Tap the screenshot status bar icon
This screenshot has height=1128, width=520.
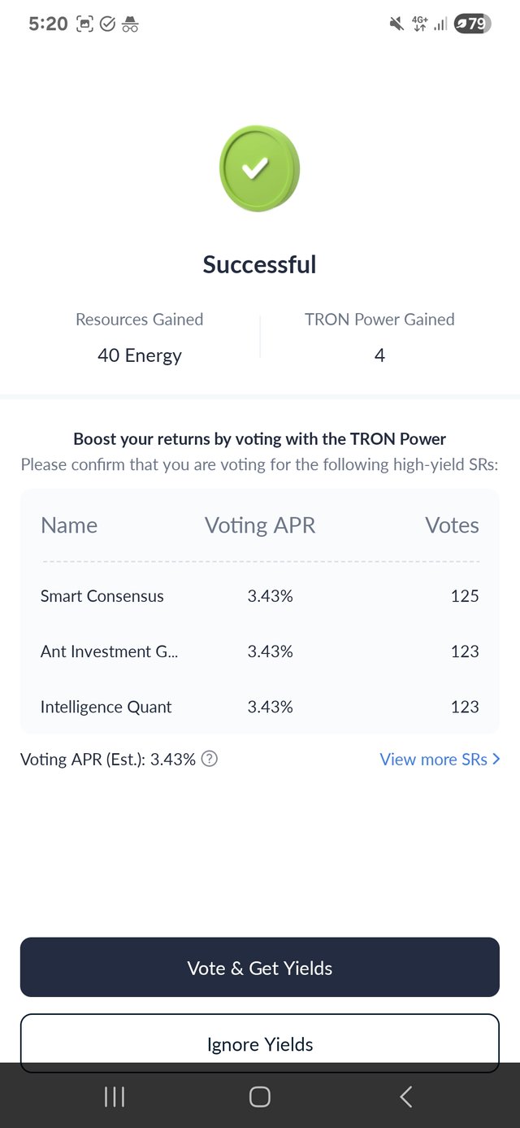click(84, 24)
